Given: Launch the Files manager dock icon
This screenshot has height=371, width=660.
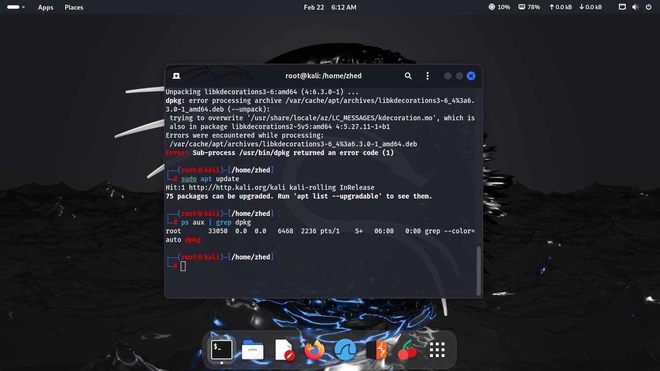Looking at the screenshot, I should [253, 350].
